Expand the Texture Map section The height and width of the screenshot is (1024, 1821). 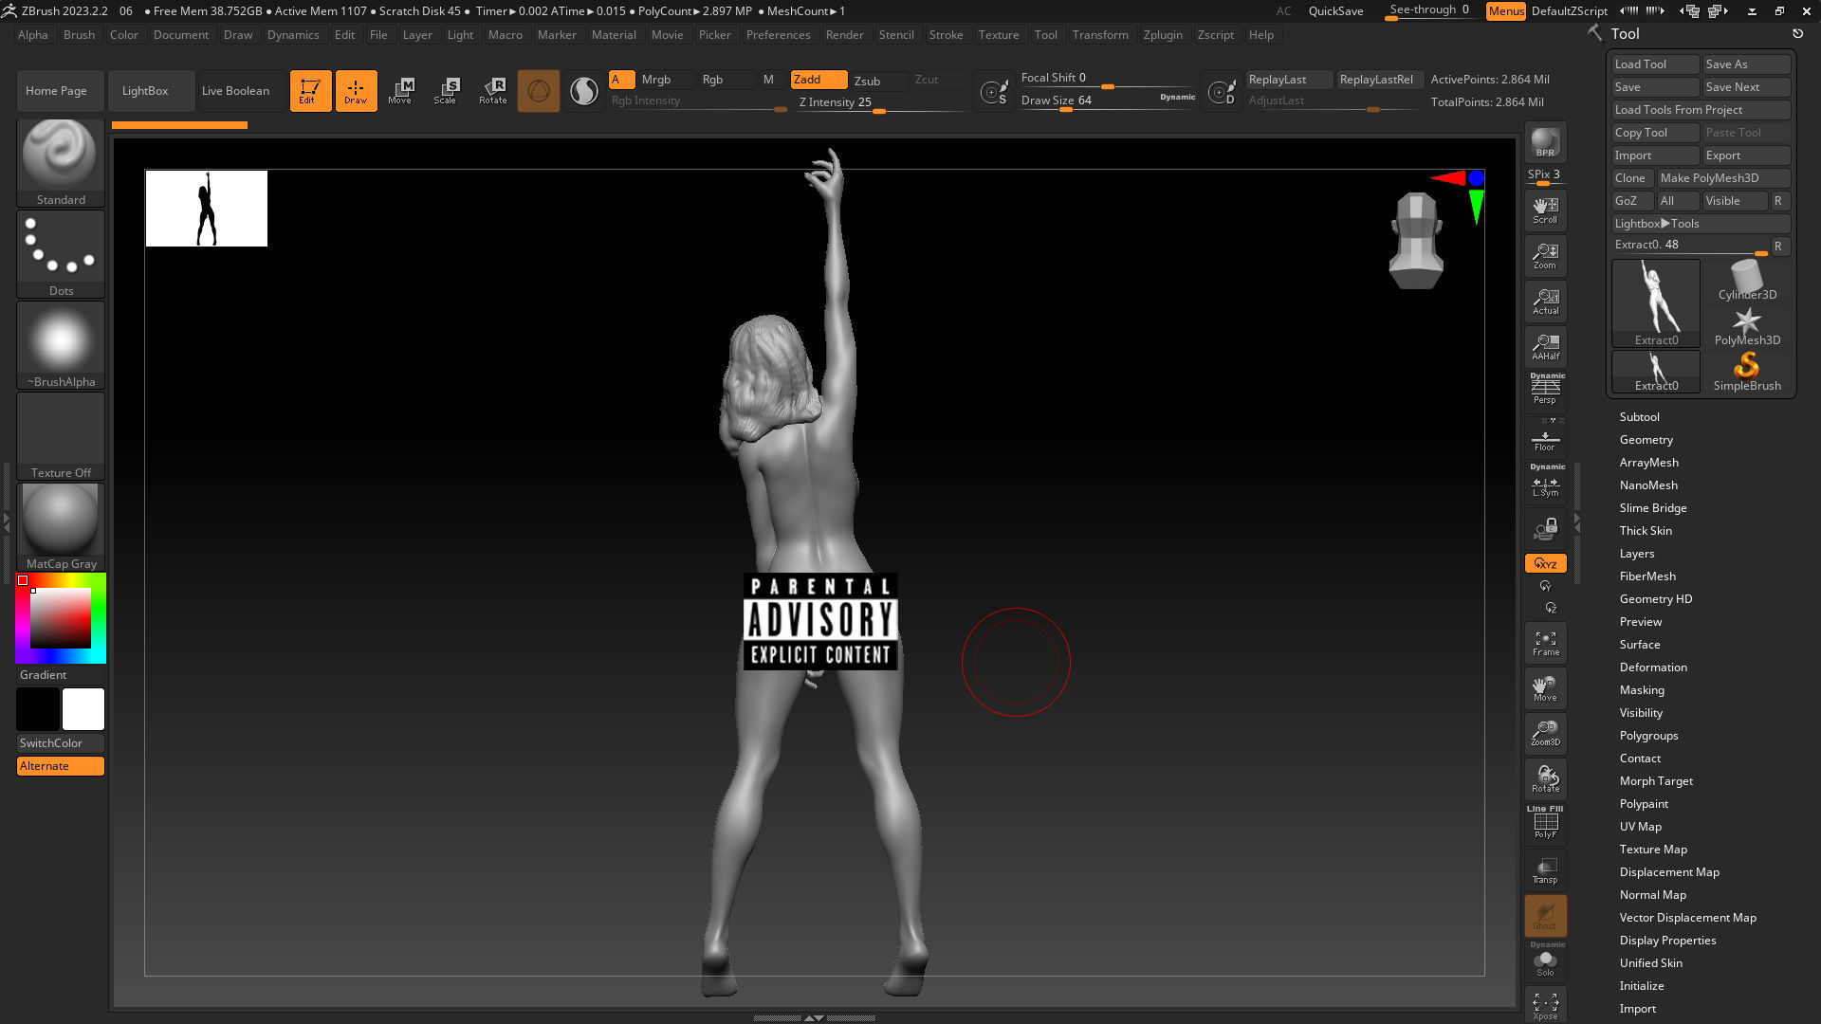point(1653,850)
